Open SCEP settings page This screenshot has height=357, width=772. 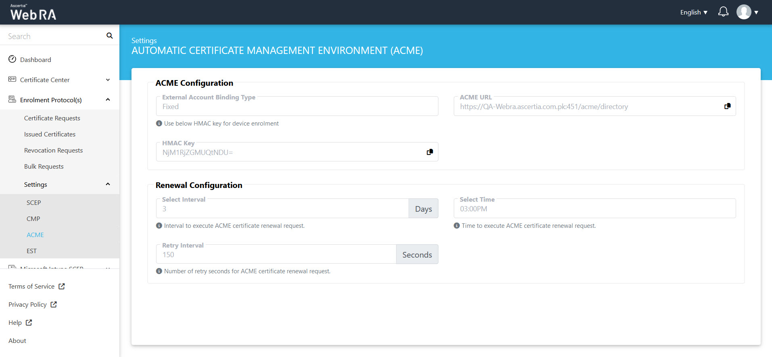coord(34,202)
